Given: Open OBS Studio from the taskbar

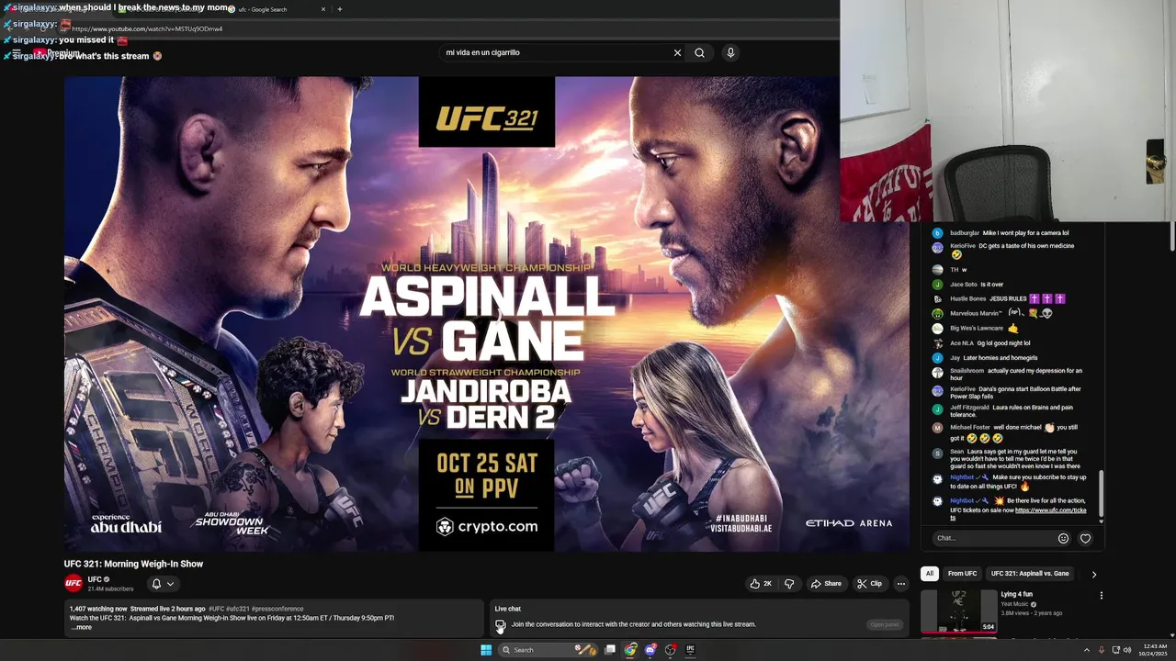Looking at the screenshot, I should click(x=671, y=650).
